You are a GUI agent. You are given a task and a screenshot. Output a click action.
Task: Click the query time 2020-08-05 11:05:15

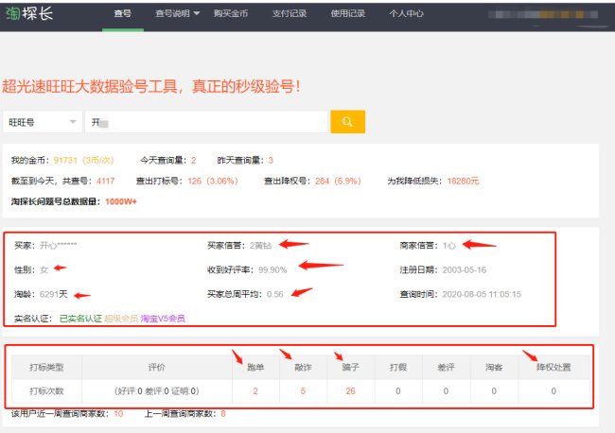pos(482,294)
